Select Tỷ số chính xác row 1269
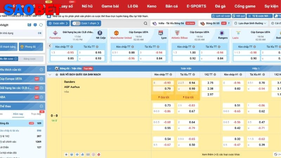This screenshot has height=158, width=281. coord(21,142)
